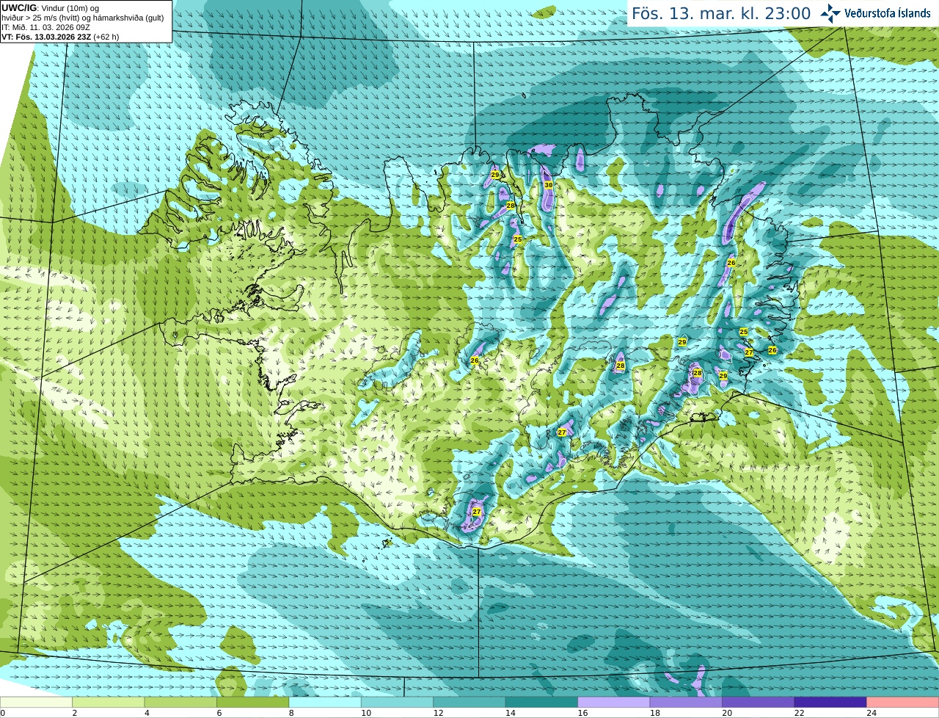Viewport: 939px width, 718px height.
Task: Click the legend tick label 16
Action: (x=582, y=713)
